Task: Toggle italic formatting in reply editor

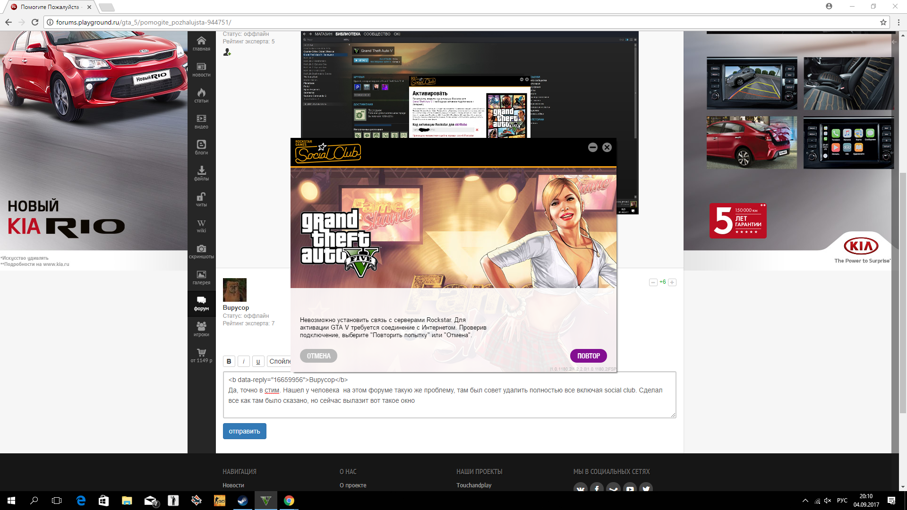Action: coord(243,361)
